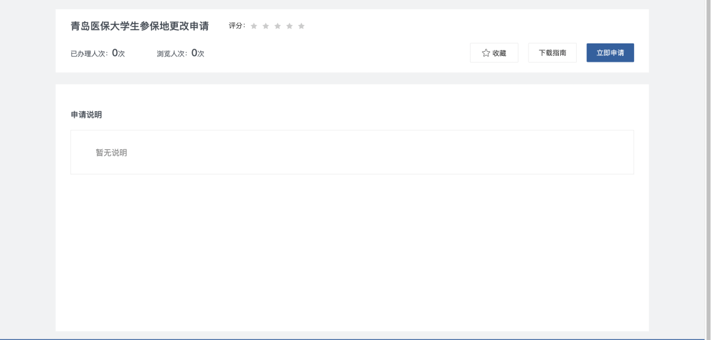711x340 pixels.
Task: Give a four-star rating
Action: tap(290, 26)
